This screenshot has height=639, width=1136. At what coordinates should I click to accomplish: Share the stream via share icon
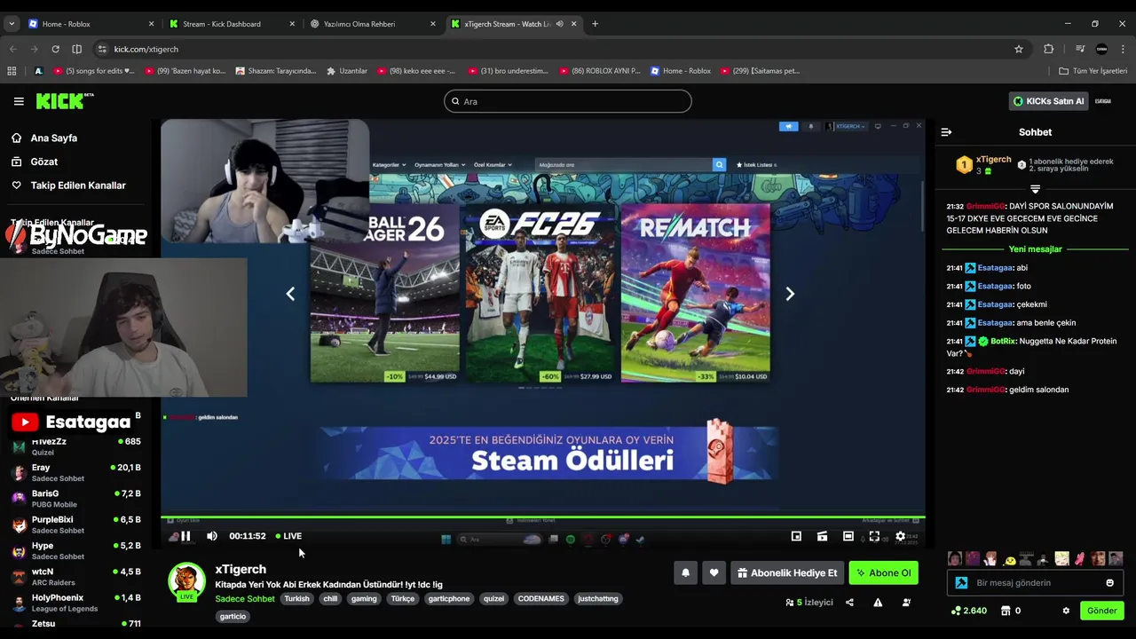point(849,603)
